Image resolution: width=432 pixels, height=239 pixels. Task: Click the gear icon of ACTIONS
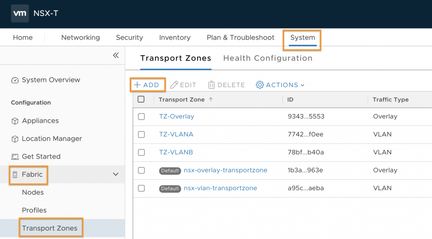(x=259, y=85)
